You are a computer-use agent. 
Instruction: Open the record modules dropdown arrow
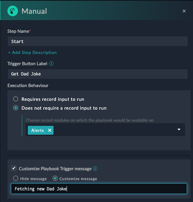coord(179,129)
